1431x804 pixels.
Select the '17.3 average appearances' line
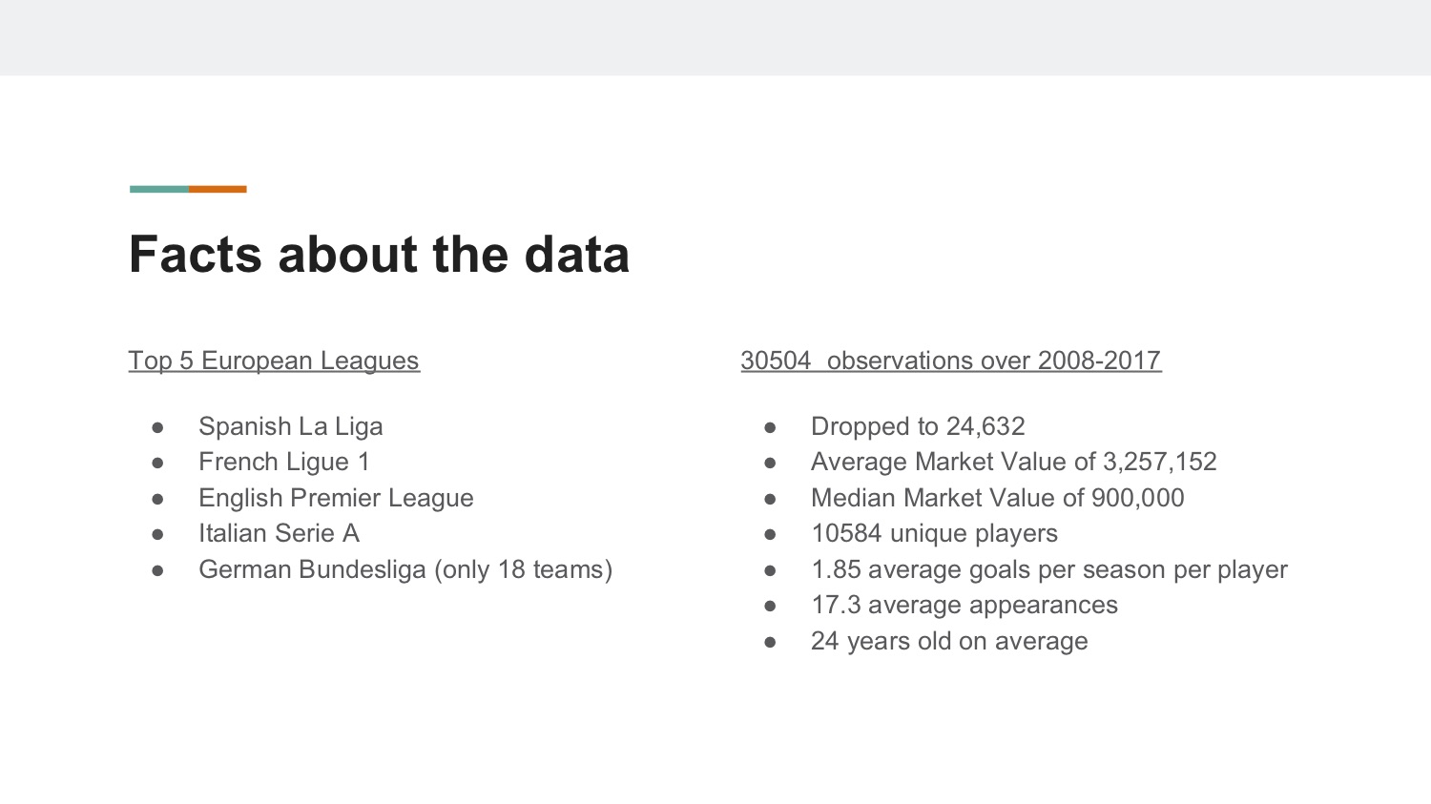[x=964, y=605]
